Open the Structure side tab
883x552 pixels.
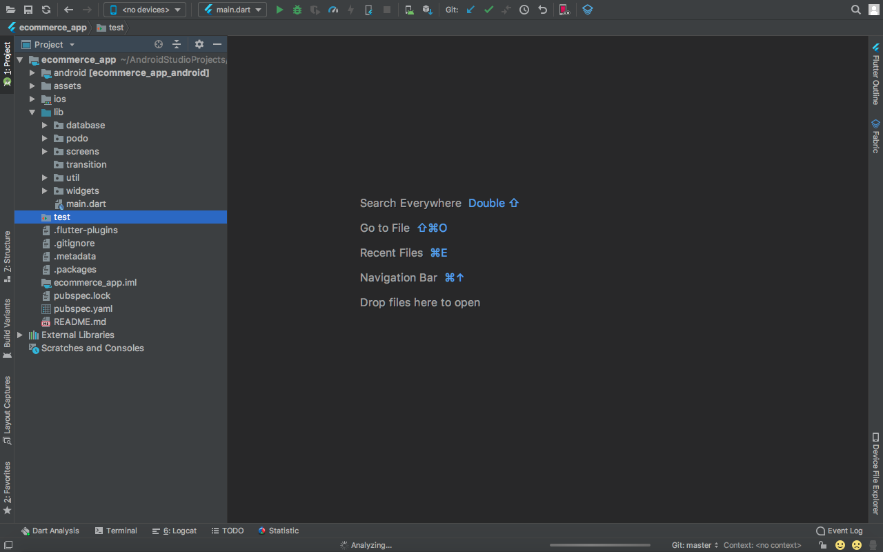tap(7, 256)
